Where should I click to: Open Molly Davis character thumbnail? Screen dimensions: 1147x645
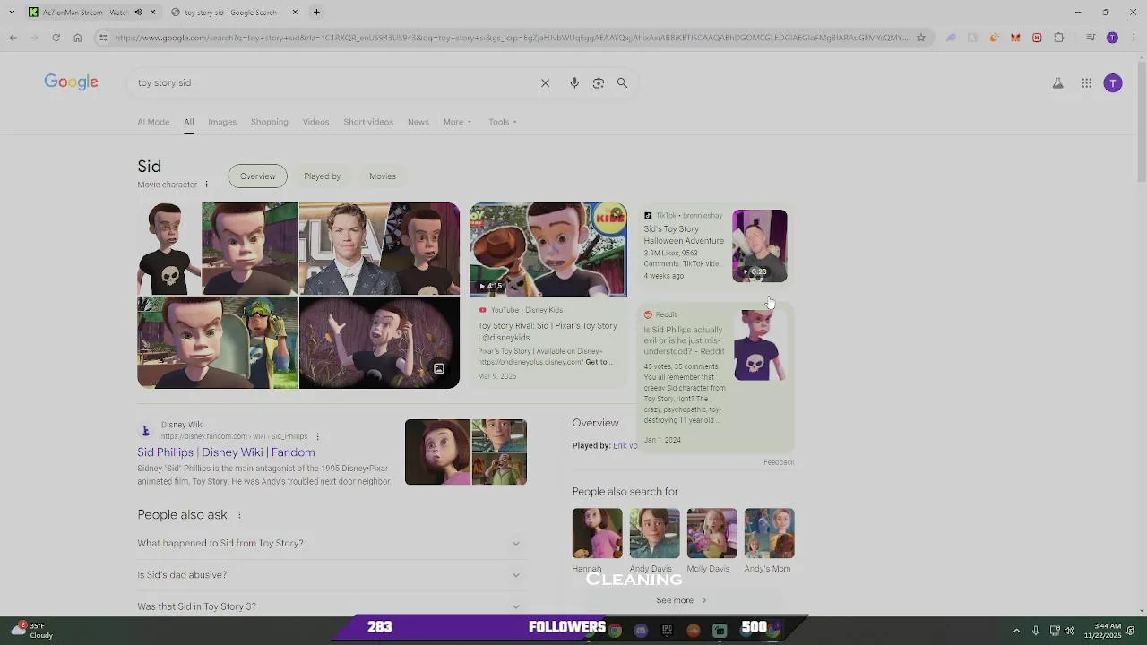[x=712, y=533]
